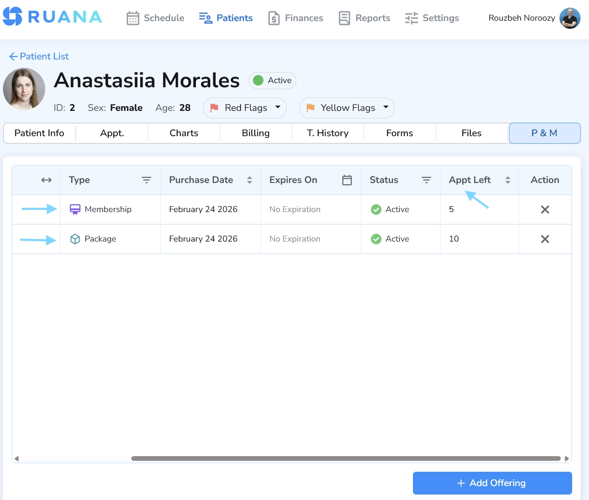The image size is (589, 500).
Task: Click the Ruana logo
Action: point(53,17)
